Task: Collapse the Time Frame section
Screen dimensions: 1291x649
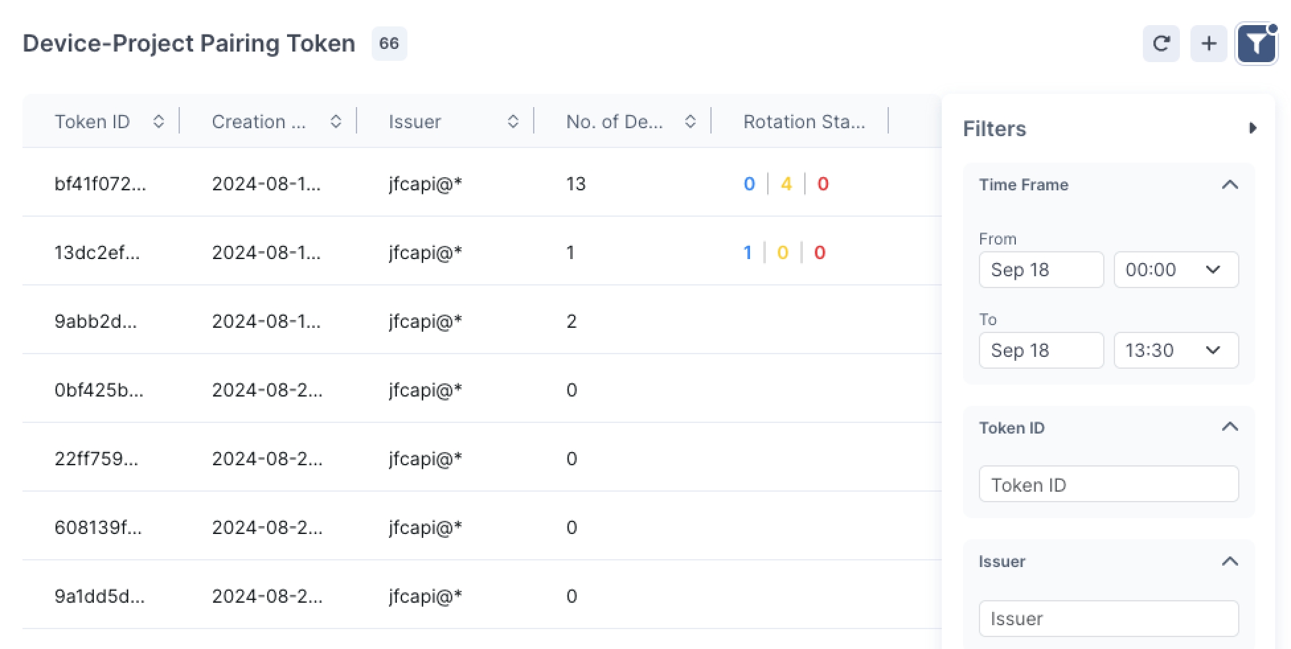Action: click(x=1229, y=185)
